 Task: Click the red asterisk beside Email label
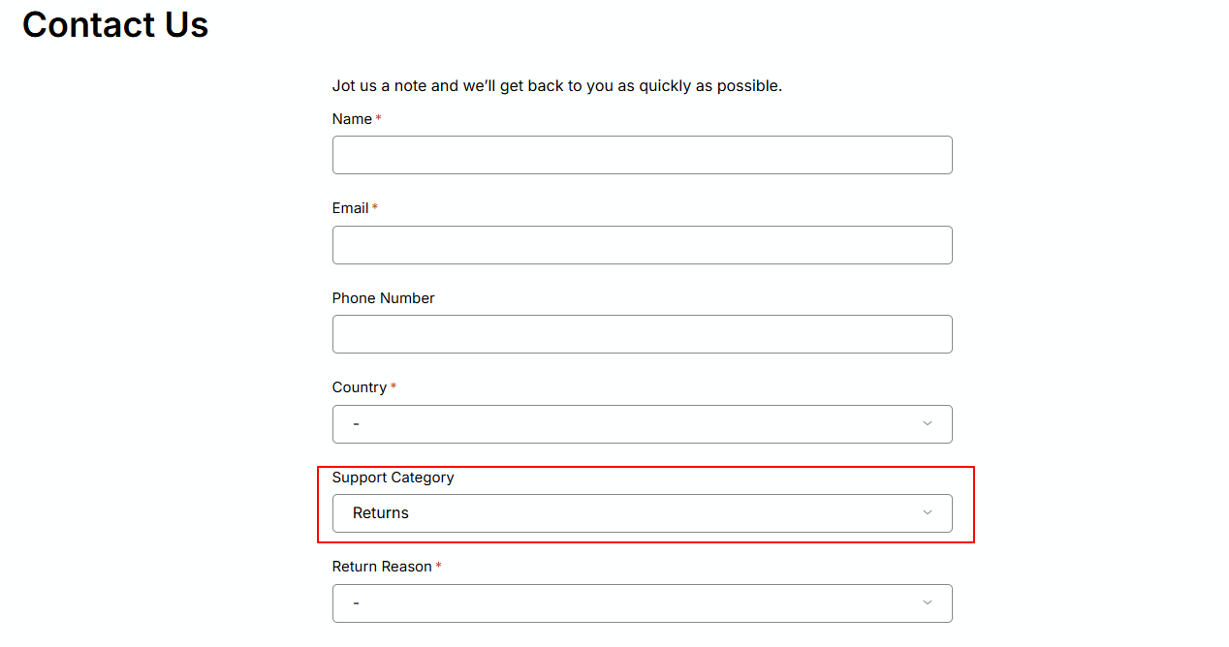375,207
